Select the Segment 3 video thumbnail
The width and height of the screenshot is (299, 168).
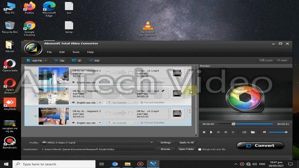pos(54,116)
